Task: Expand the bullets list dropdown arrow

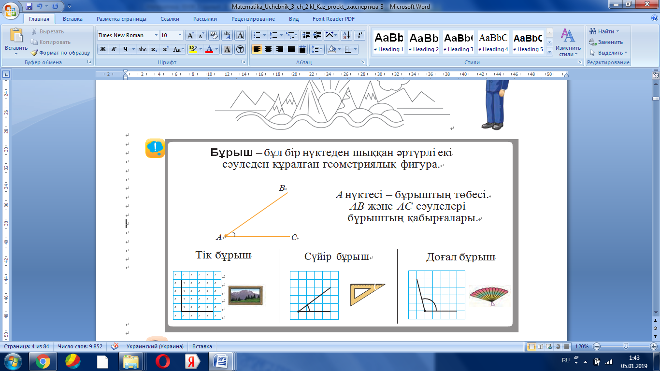Action: 264,35
